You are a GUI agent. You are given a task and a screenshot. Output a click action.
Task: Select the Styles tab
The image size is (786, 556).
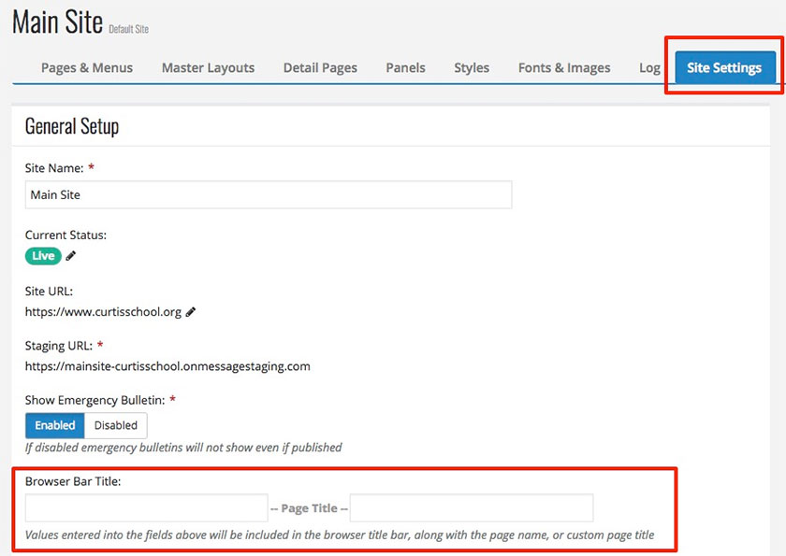472,67
